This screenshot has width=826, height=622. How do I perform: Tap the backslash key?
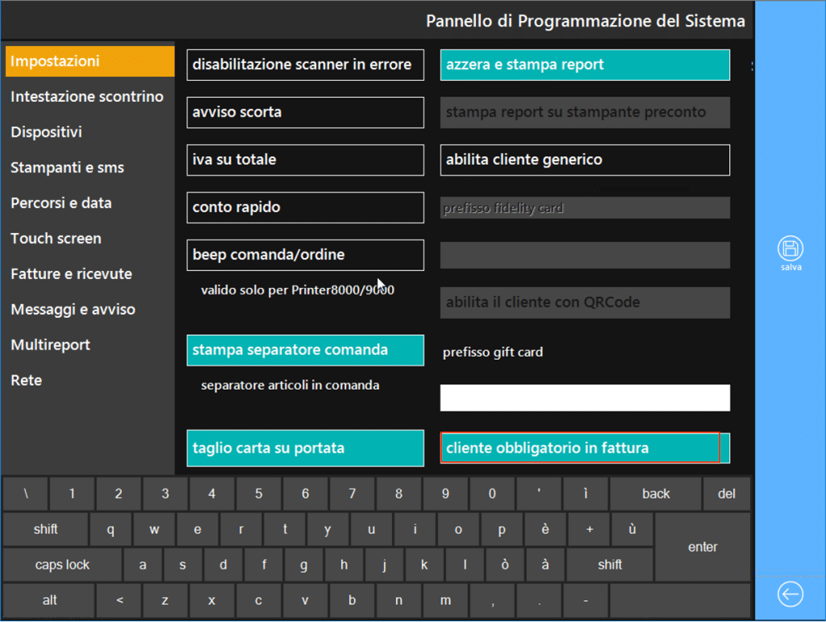[26, 494]
